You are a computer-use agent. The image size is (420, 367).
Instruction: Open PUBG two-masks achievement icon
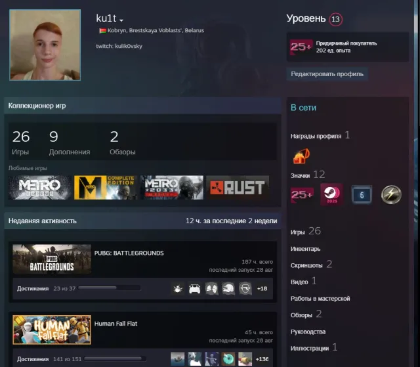coord(211,288)
